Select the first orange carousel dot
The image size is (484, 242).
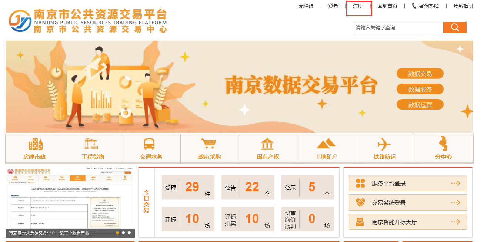117,233
